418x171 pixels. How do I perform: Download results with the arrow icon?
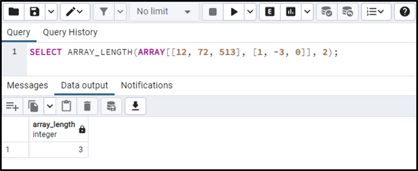(135, 106)
